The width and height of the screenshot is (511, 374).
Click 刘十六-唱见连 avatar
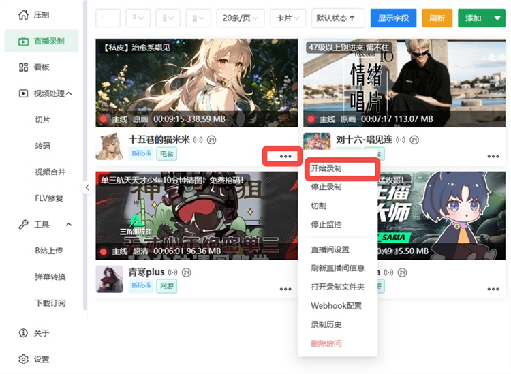click(317, 141)
